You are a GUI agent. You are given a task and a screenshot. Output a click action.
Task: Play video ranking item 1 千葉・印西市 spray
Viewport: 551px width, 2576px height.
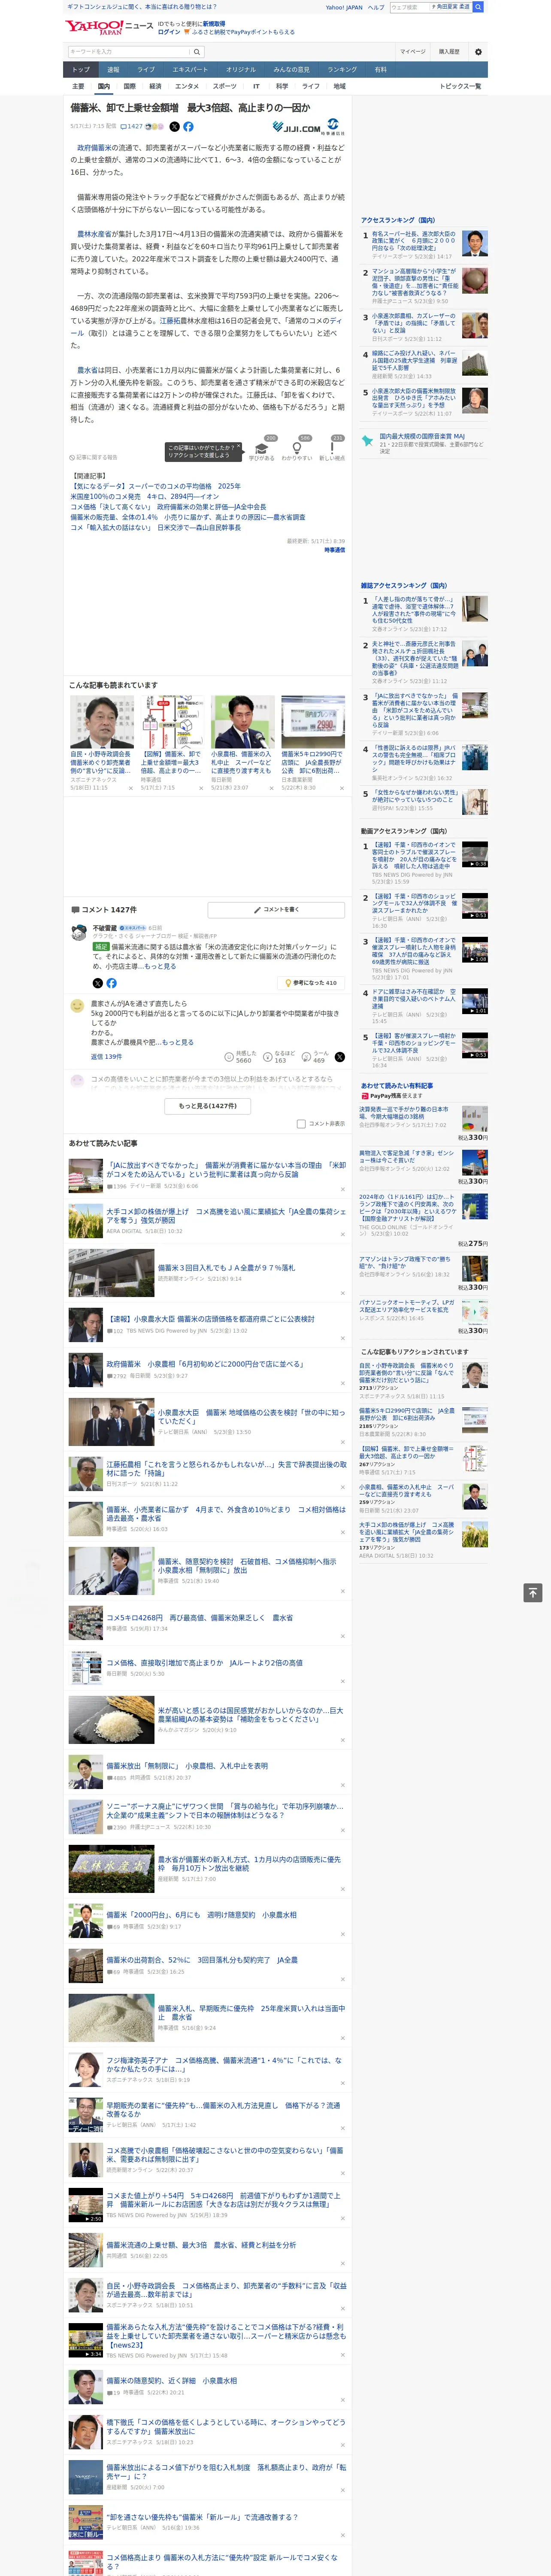tap(474, 854)
